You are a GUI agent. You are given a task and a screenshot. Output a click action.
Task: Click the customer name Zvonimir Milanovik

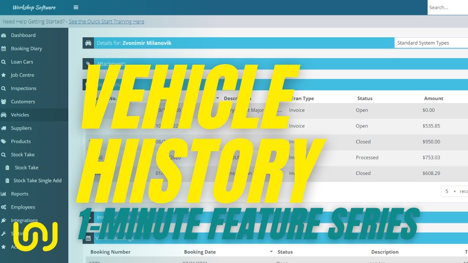click(147, 43)
